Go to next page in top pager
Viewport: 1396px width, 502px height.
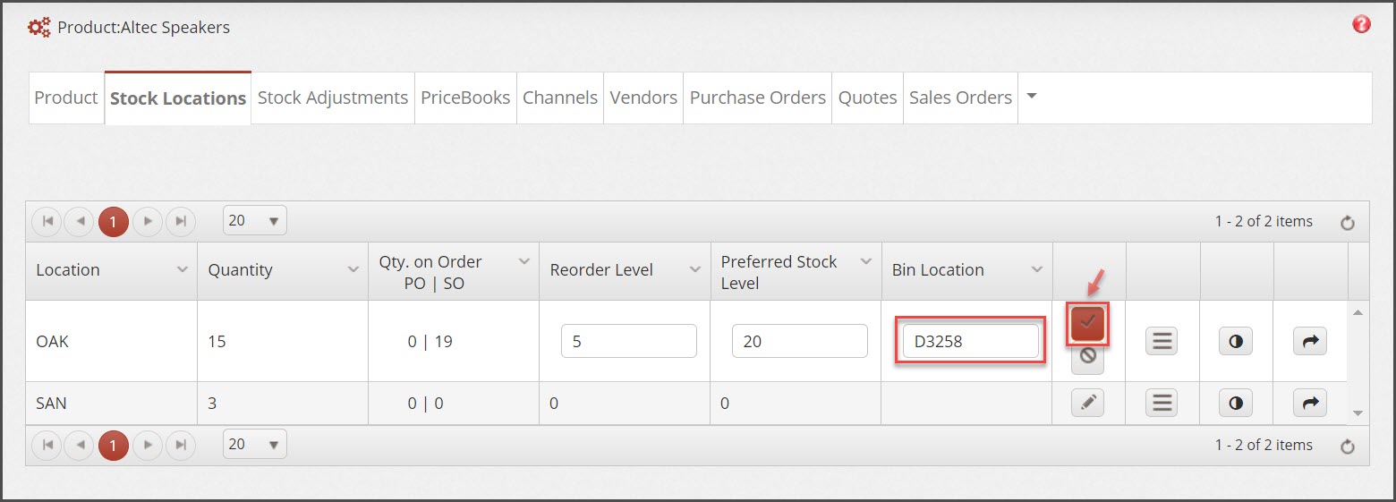coord(148,221)
